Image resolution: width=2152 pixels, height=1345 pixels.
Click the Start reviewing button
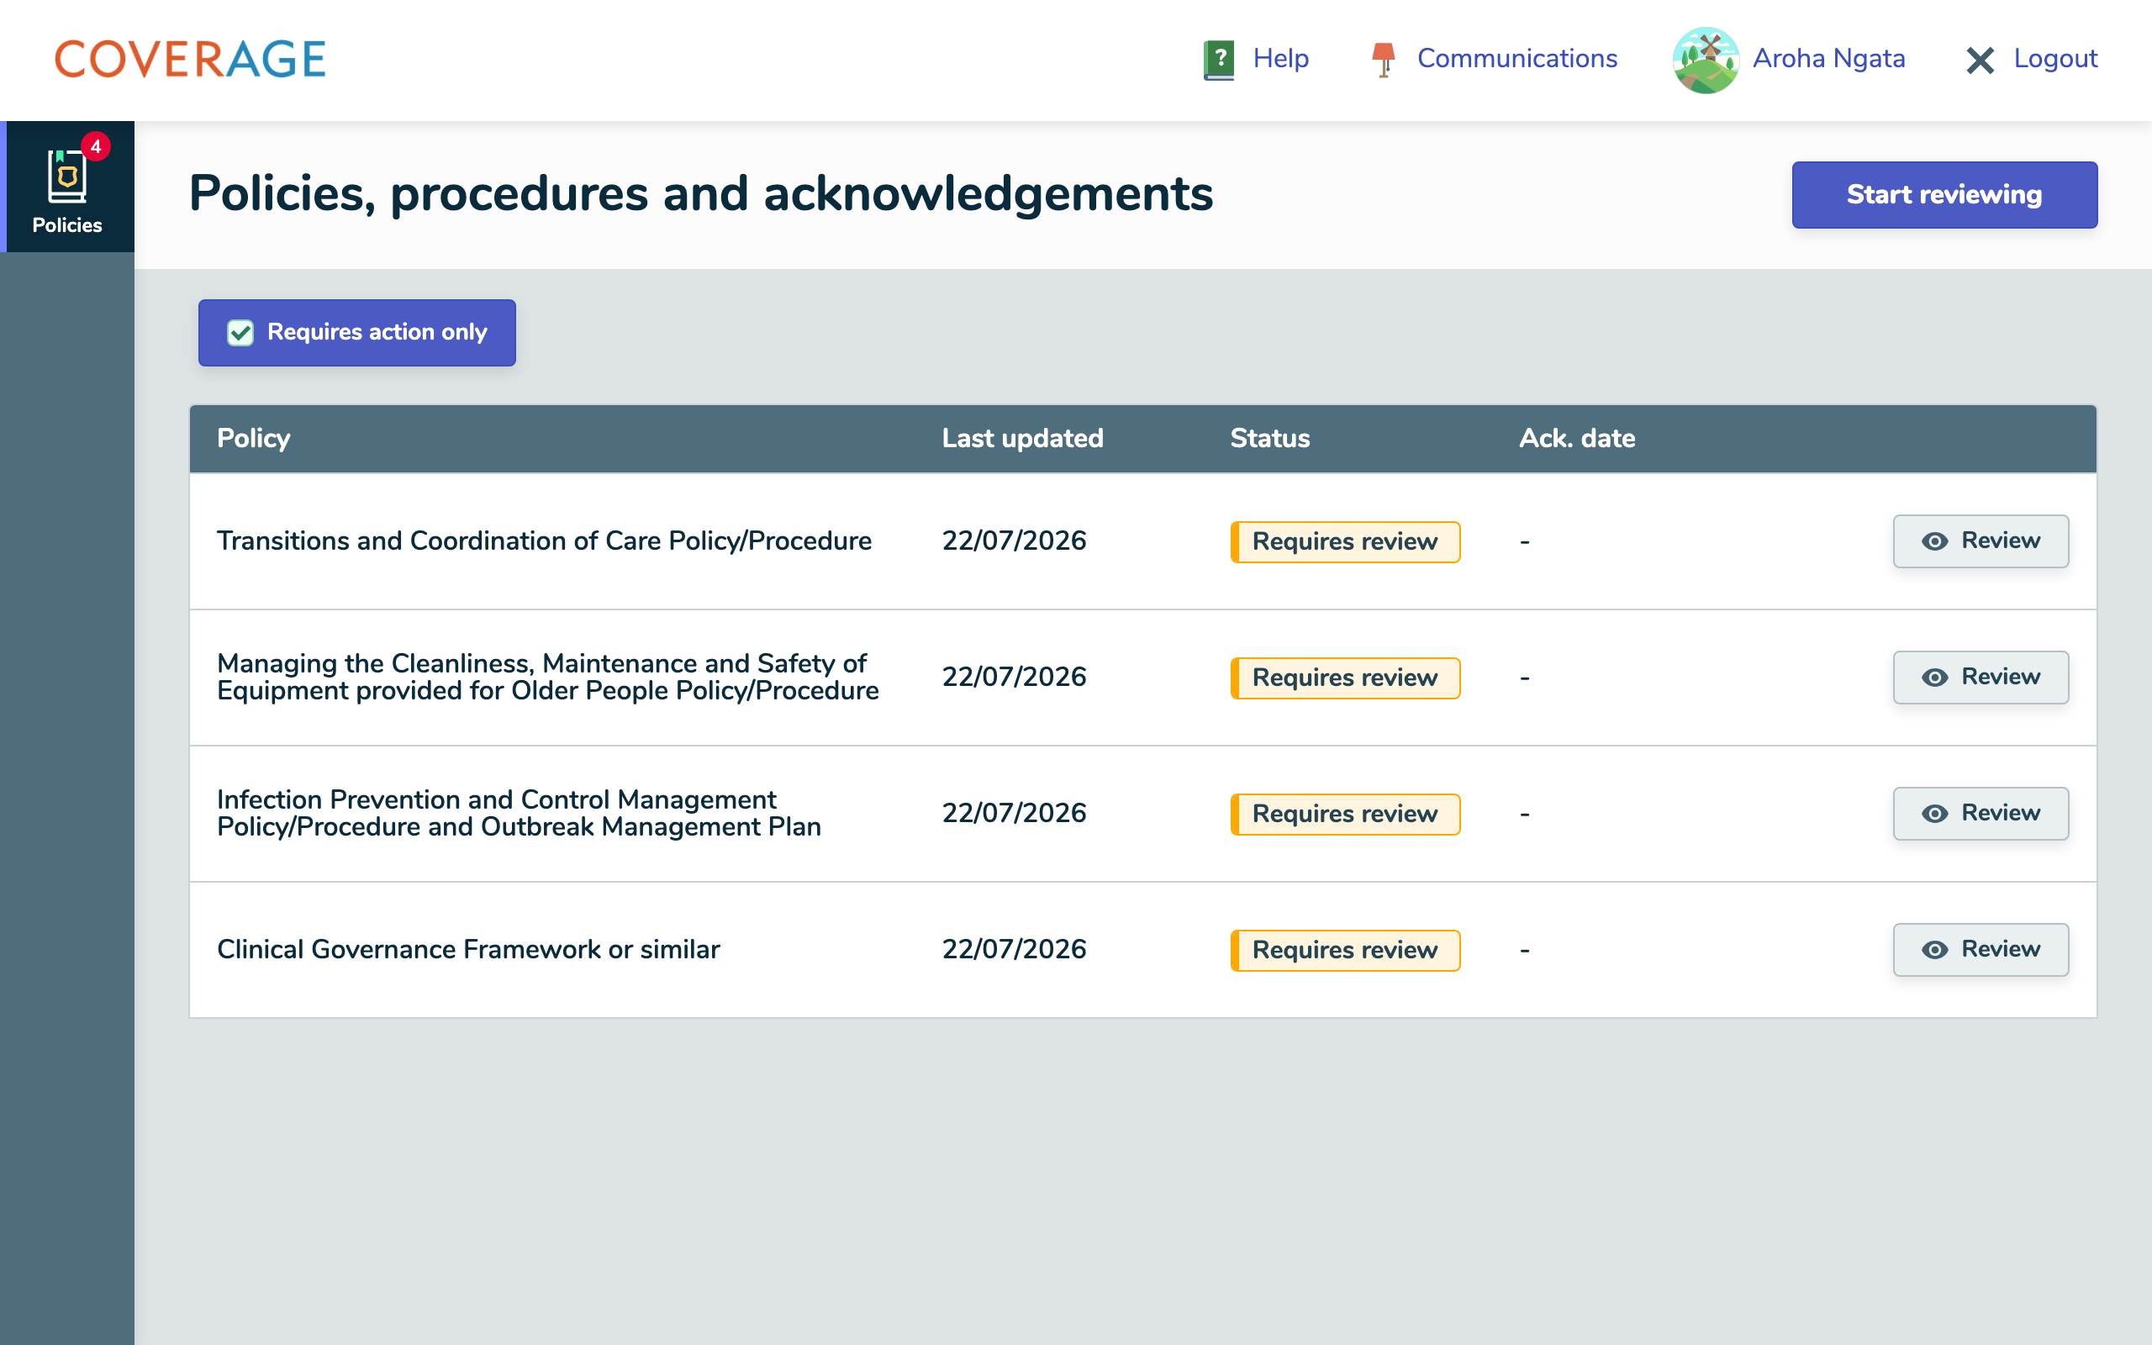1944,195
